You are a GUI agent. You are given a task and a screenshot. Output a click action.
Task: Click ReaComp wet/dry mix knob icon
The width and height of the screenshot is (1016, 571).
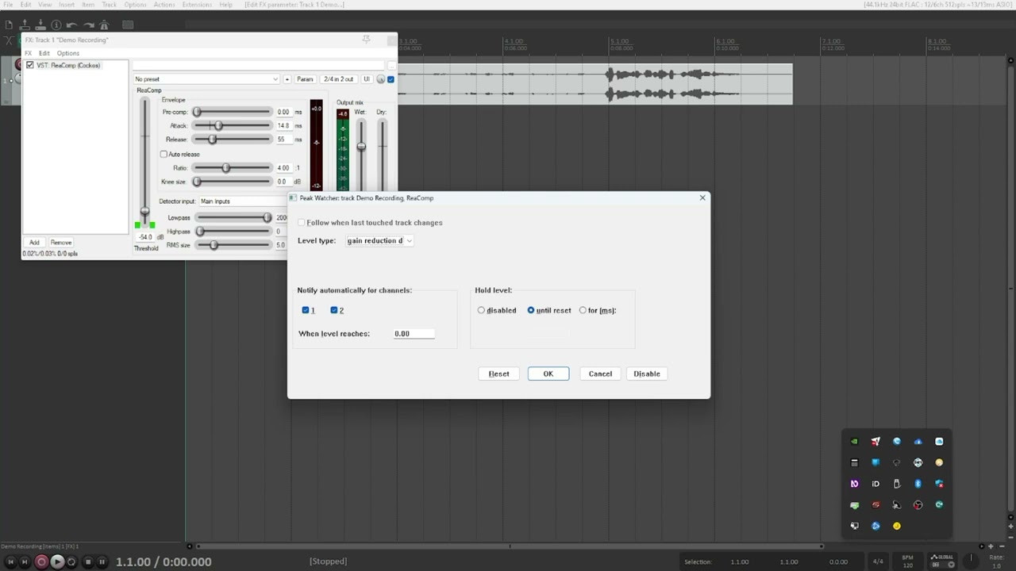pos(381,79)
